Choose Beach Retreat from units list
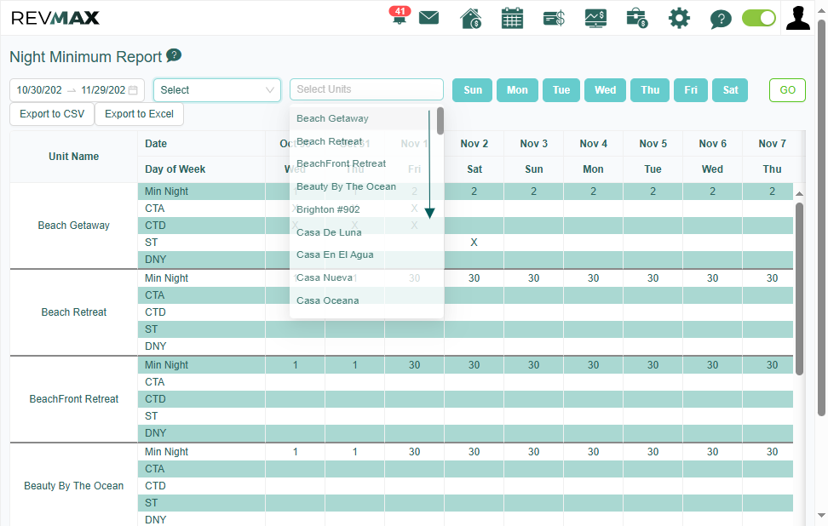The height and width of the screenshot is (526, 828). [363, 141]
